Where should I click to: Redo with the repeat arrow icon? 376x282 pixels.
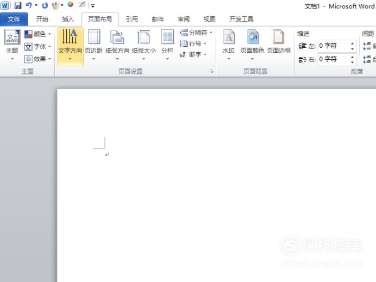click(x=45, y=5)
